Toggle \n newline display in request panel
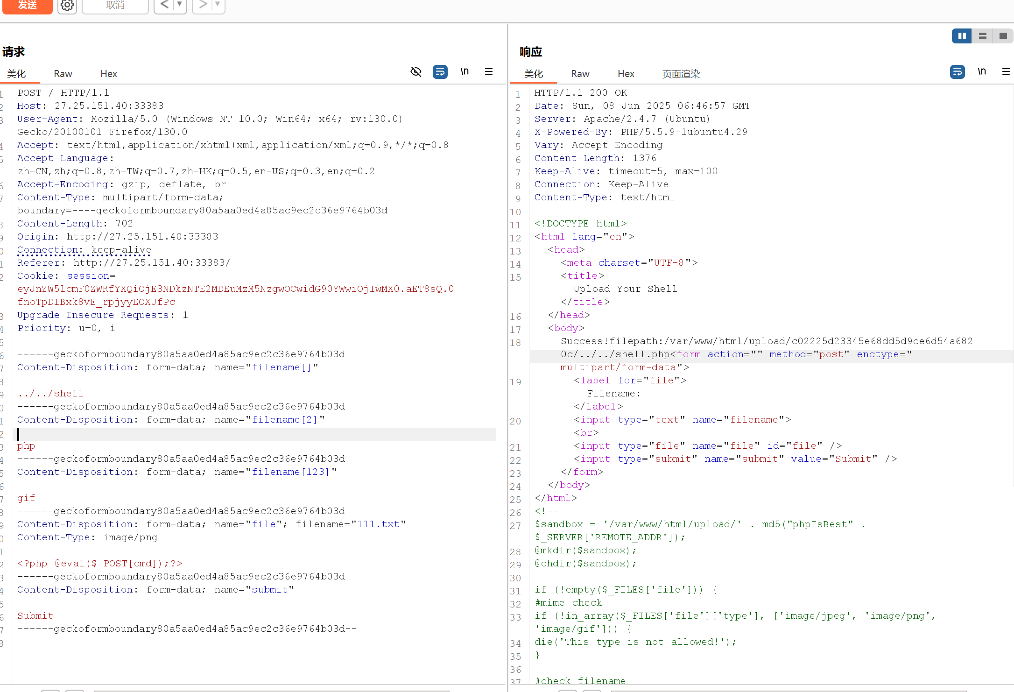This screenshot has height=692, width=1014. [x=465, y=71]
